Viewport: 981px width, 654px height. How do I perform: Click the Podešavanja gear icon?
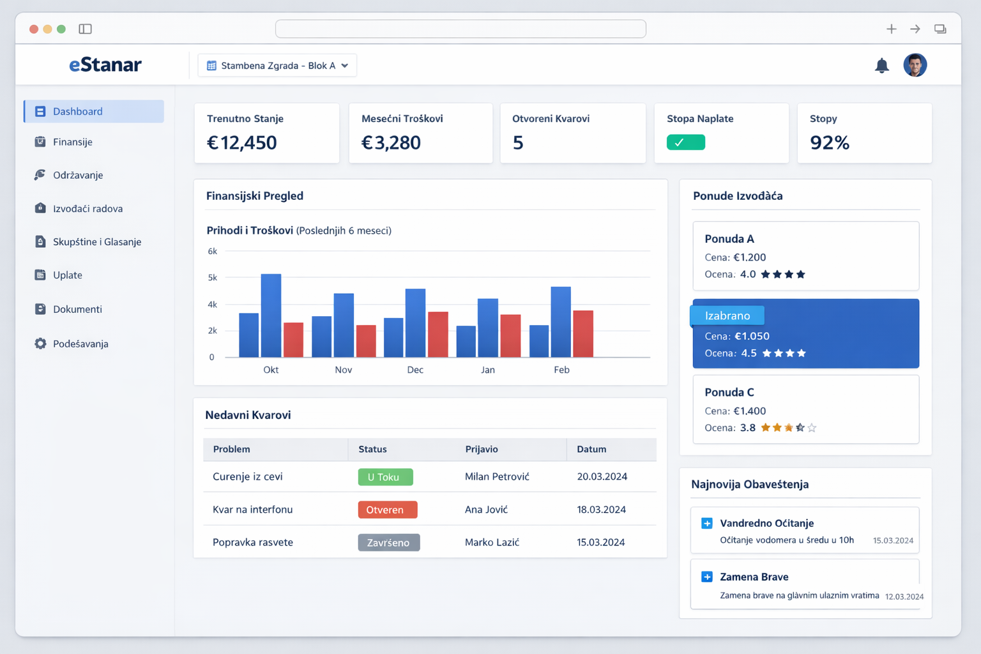pyautogui.click(x=40, y=343)
